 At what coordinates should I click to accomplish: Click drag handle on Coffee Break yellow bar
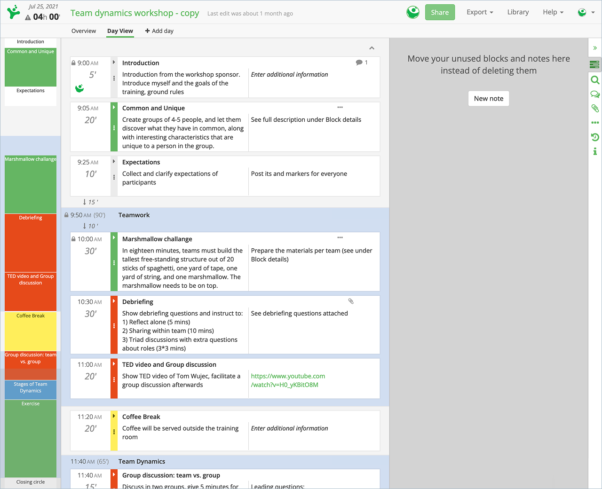click(x=114, y=432)
